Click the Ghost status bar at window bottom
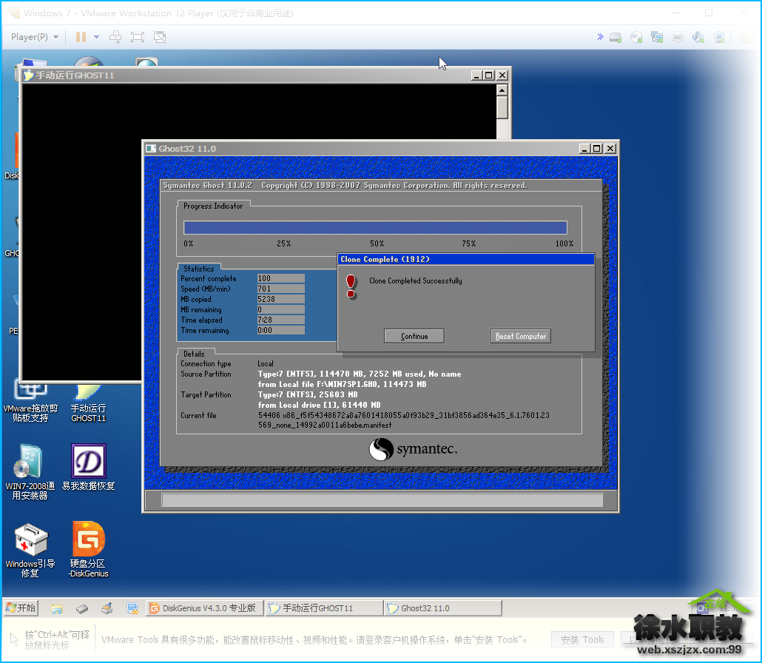The height and width of the screenshot is (663, 762). pos(382,500)
